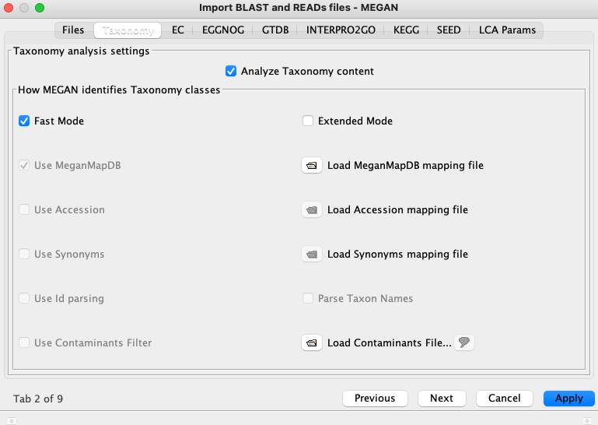Uncheck the Fast Mode checkbox

24,121
